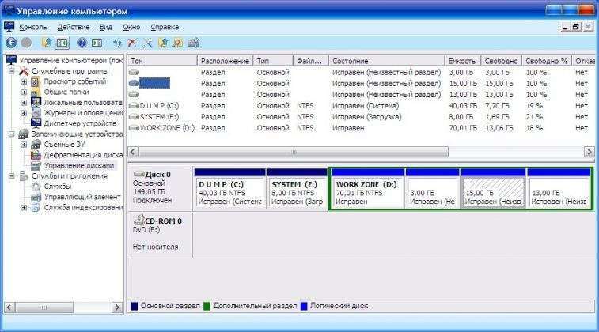Click the blue Help question-mark toolbar icon
Screen dimensions: 599x332
coord(82,43)
